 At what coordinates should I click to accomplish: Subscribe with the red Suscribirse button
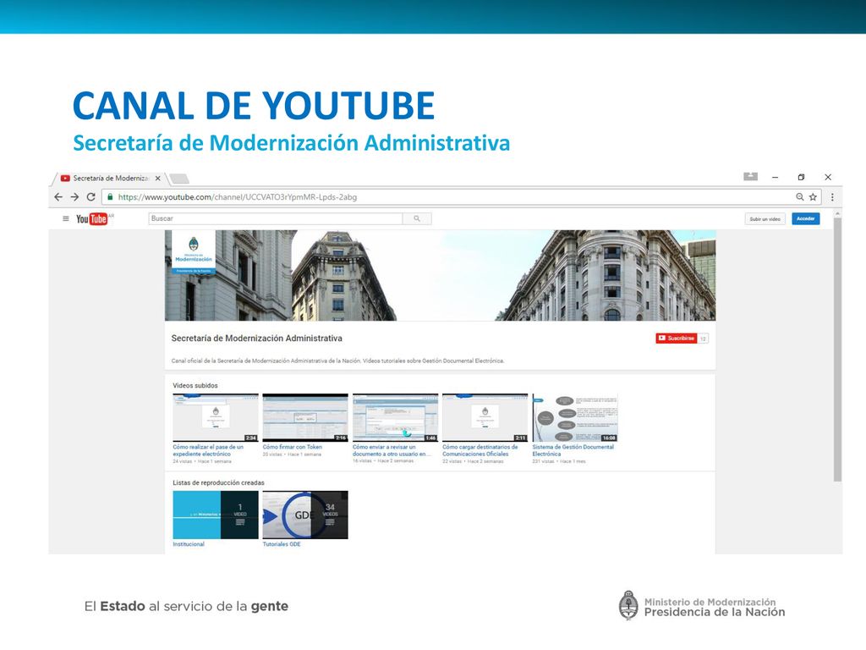click(677, 339)
